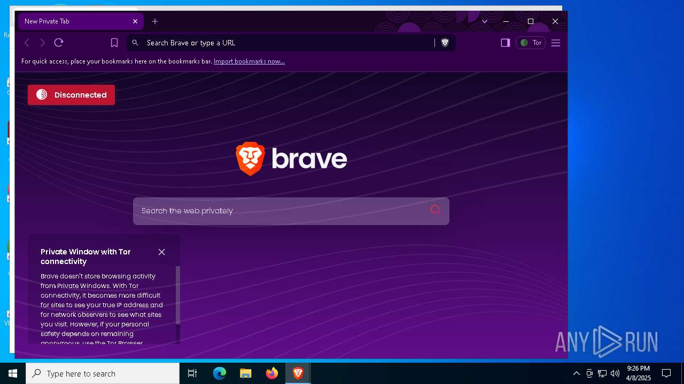Dismiss the Private Window with Tor connectivity card
Image resolution: width=684 pixels, height=384 pixels.
162,252
